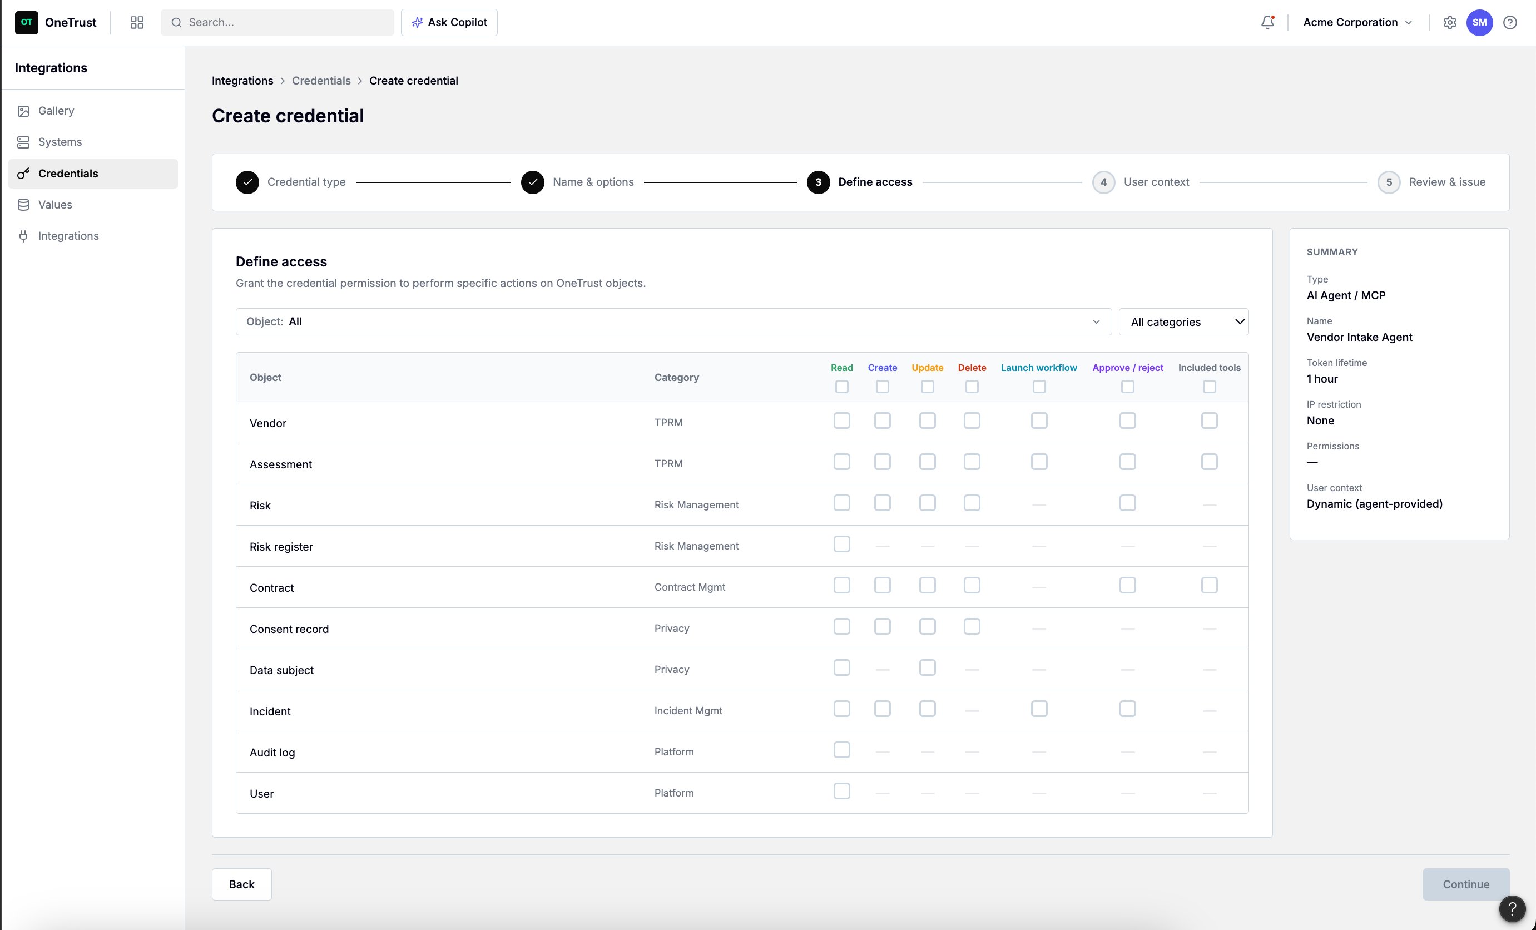The height and width of the screenshot is (930, 1536).
Task: Click the Dynamic (agent-provided) summary value
Action: coord(1375,504)
